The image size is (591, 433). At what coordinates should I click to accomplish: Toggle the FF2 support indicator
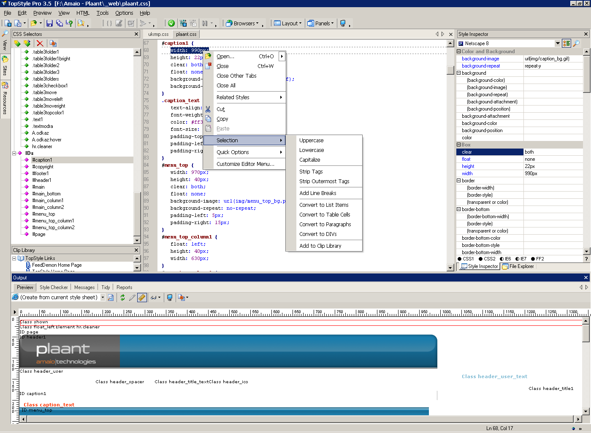(533, 259)
